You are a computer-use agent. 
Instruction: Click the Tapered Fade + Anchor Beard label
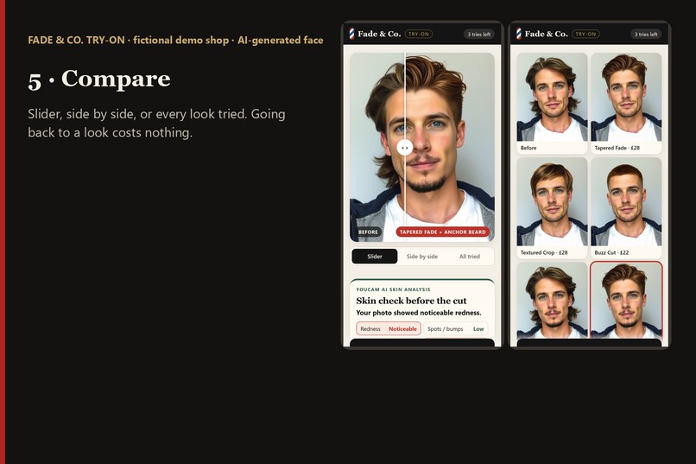[442, 232]
